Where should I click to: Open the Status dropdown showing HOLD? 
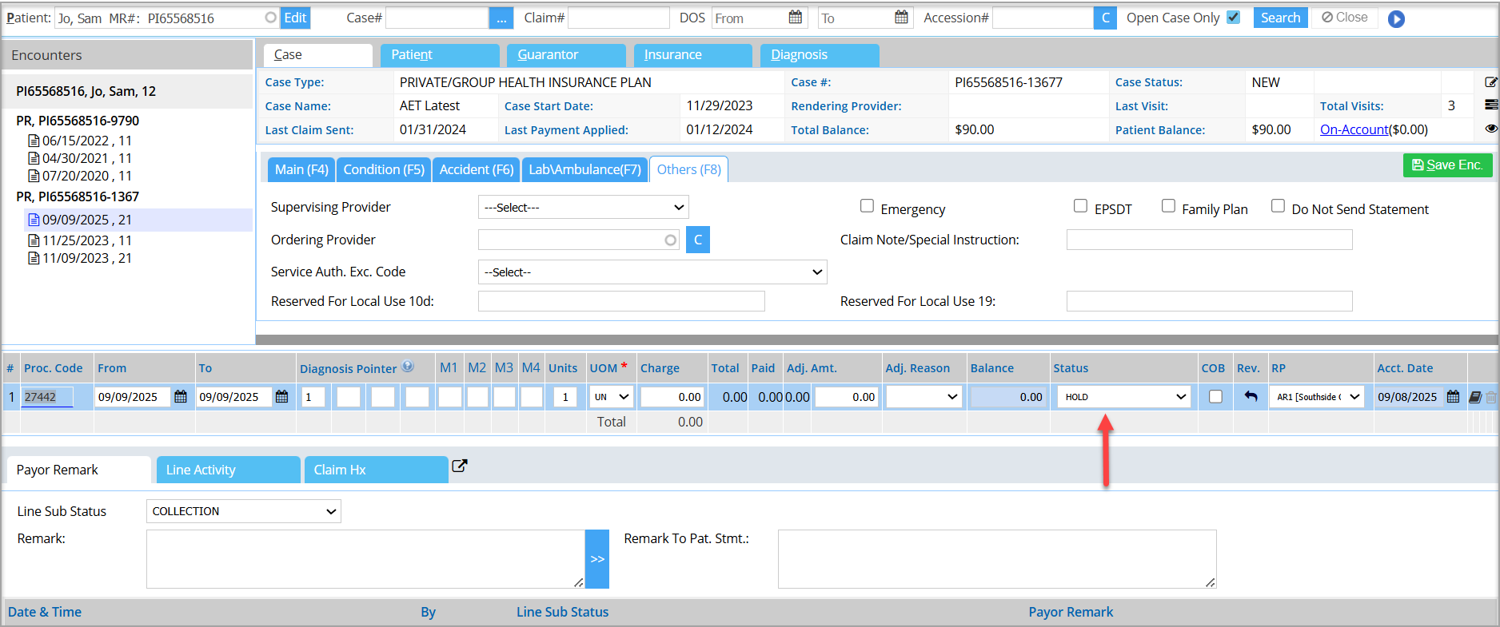pos(1123,397)
